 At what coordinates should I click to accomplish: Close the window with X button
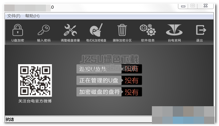pos(205,6)
